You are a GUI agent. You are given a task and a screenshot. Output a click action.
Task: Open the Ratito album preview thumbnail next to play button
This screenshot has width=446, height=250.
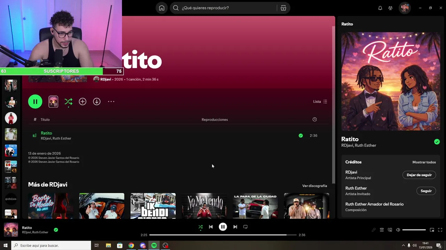click(x=53, y=101)
